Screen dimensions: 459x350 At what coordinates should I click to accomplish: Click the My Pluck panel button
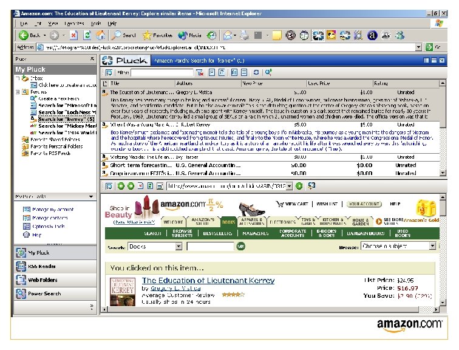click(55, 252)
